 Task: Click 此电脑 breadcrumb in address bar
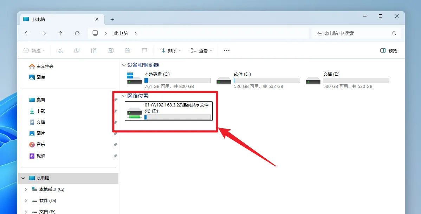click(121, 33)
